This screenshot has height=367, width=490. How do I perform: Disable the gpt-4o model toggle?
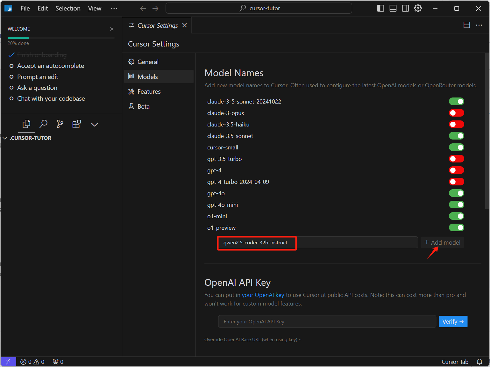point(457,193)
